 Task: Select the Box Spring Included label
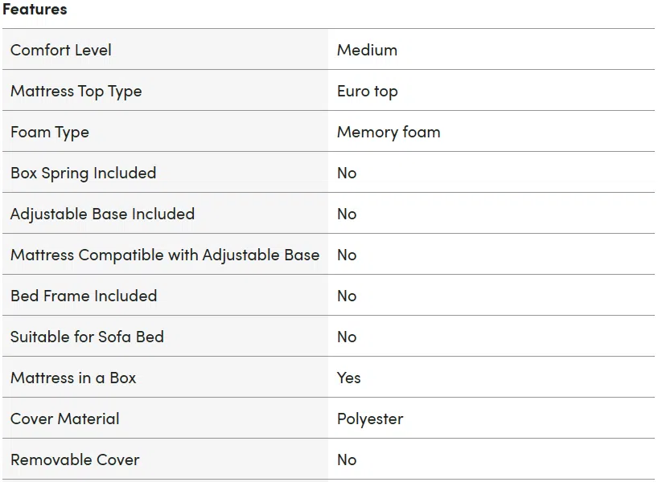[x=83, y=173]
